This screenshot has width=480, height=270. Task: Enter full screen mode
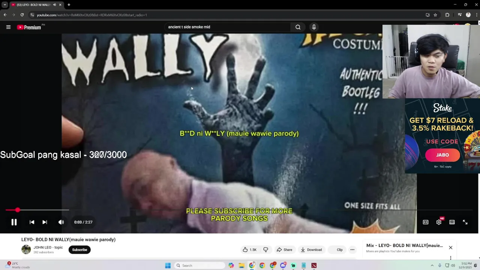[465, 222]
